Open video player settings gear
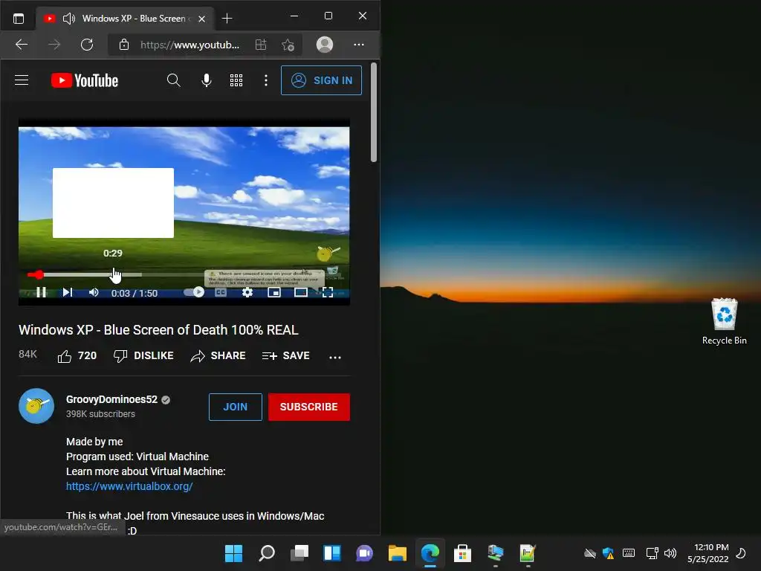Image resolution: width=761 pixels, height=571 pixels. coord(247,292)
